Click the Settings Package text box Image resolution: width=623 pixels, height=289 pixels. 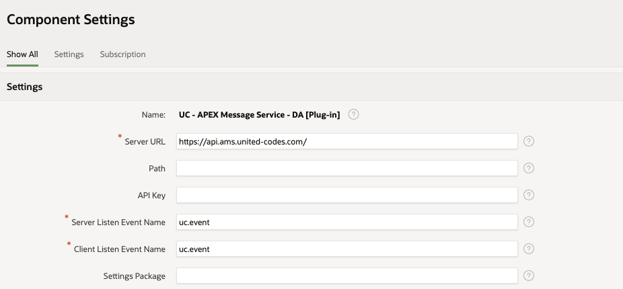pyautogui.click(x=346, y=276)
